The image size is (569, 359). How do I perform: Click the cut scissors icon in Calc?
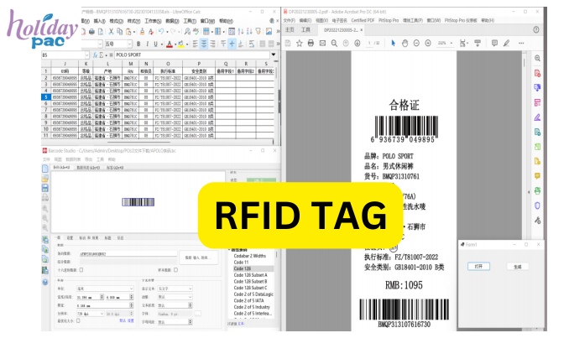[111, 32]
